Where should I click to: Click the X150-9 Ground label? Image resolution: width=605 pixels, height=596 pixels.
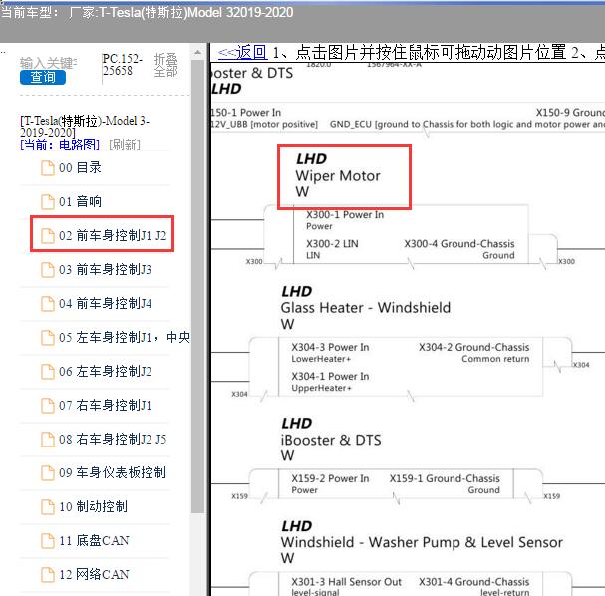tap(570, 113)
